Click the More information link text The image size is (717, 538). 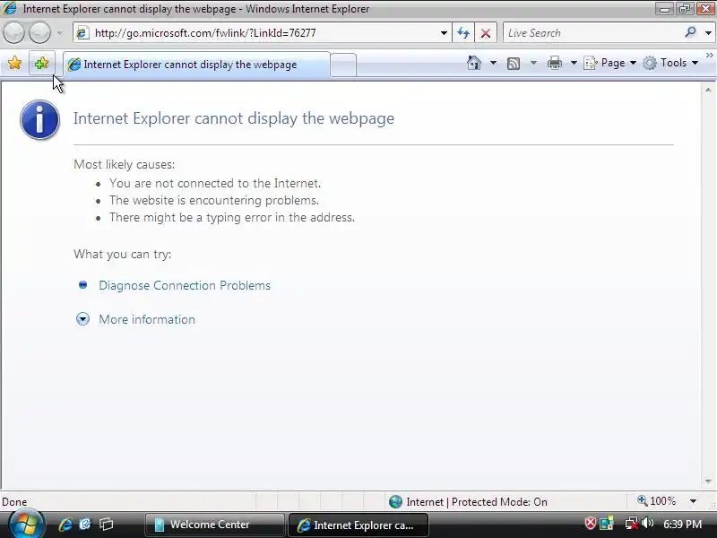147,319
